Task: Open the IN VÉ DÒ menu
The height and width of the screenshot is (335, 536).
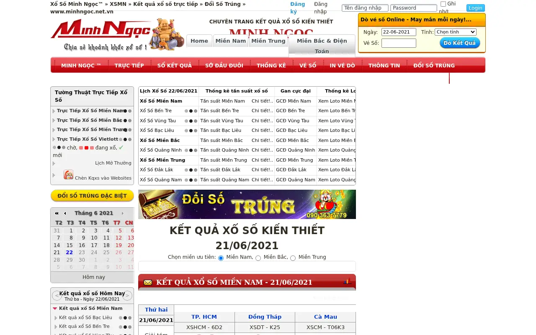Action: [x=343, y=65]
